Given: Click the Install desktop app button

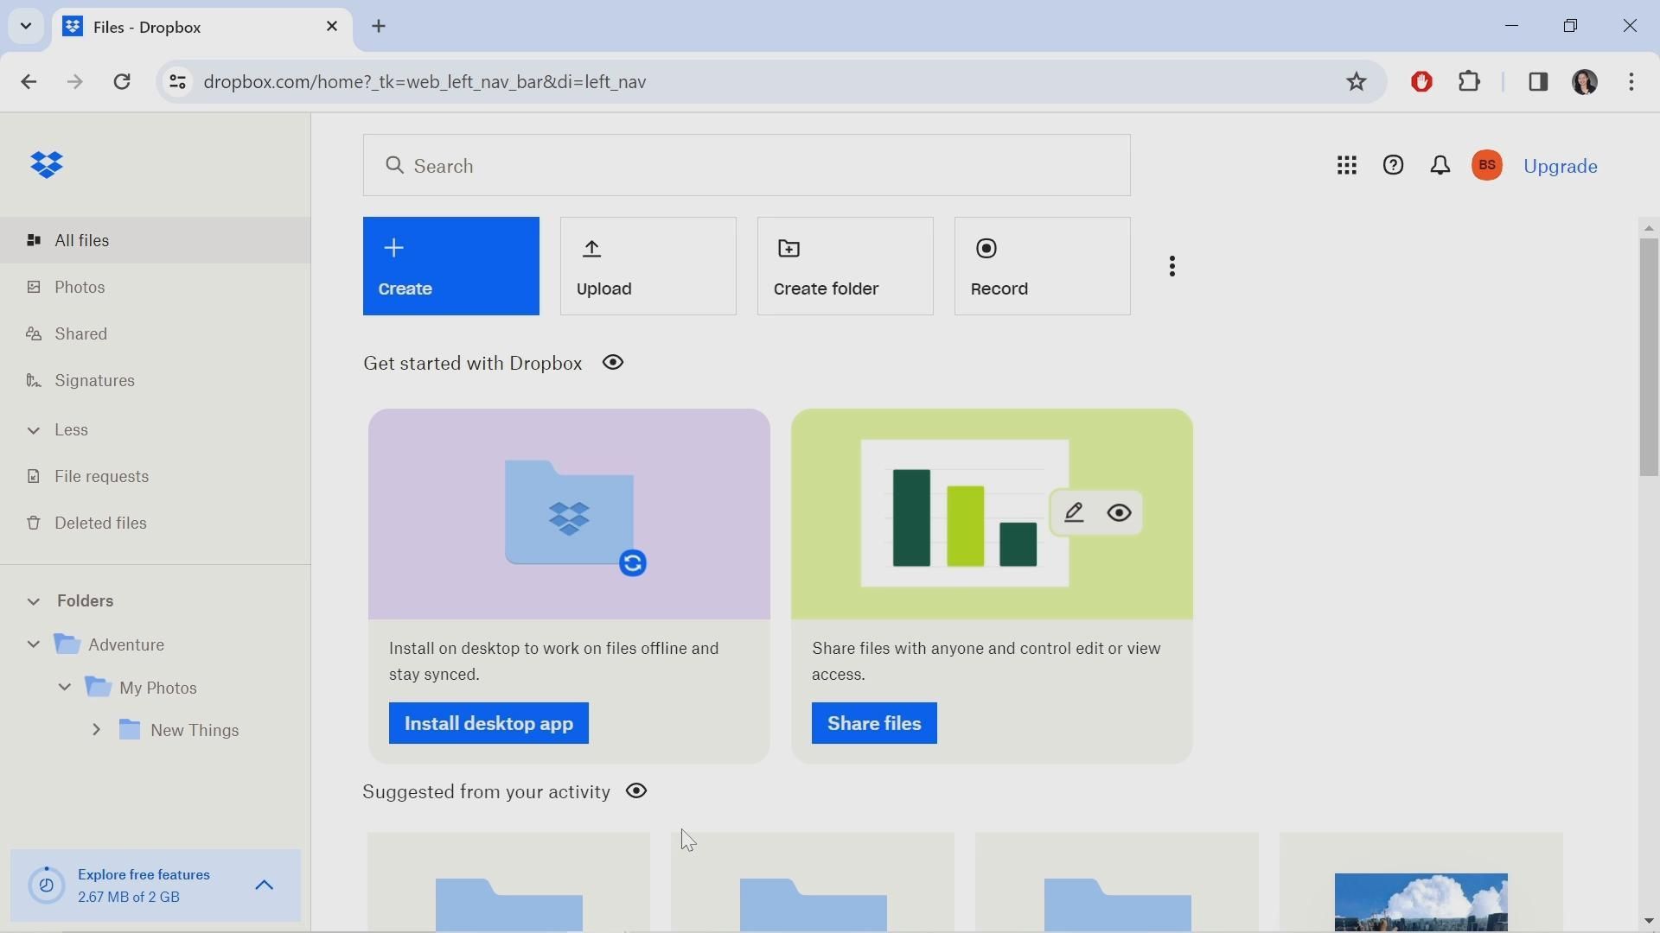Looking at the screenshot, I should pos(488,723).
